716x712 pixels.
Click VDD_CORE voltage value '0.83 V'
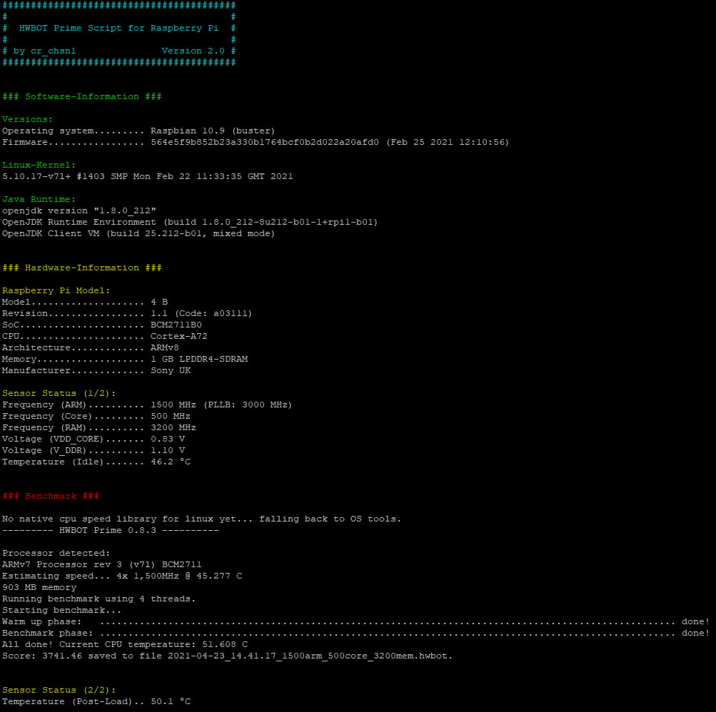(168, 439)
